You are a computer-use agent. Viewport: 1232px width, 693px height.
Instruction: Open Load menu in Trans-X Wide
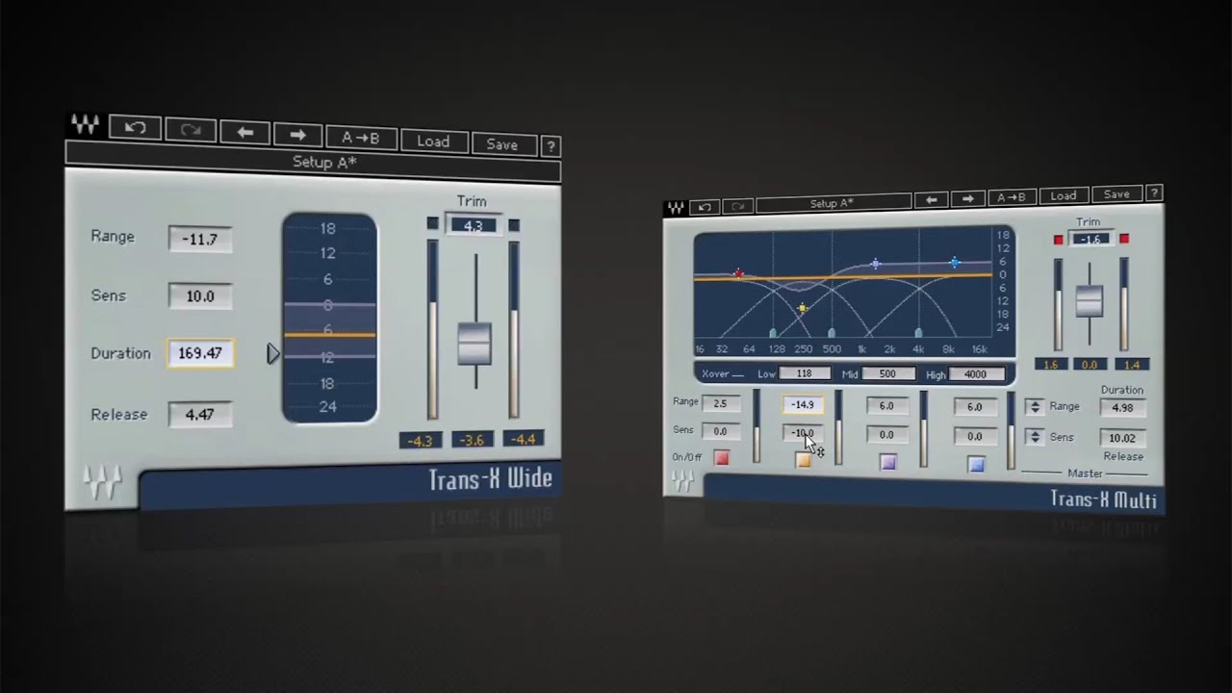[x=432, y=141]
